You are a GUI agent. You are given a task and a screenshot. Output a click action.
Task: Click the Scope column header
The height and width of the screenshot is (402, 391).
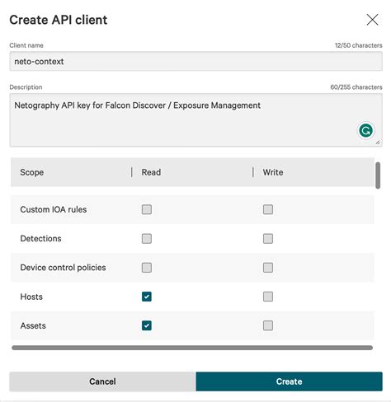(32, 172)
